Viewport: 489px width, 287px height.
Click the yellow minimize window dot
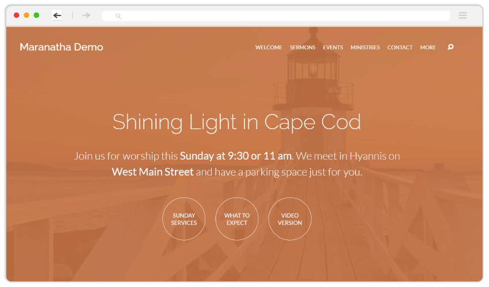click(26, 15)
